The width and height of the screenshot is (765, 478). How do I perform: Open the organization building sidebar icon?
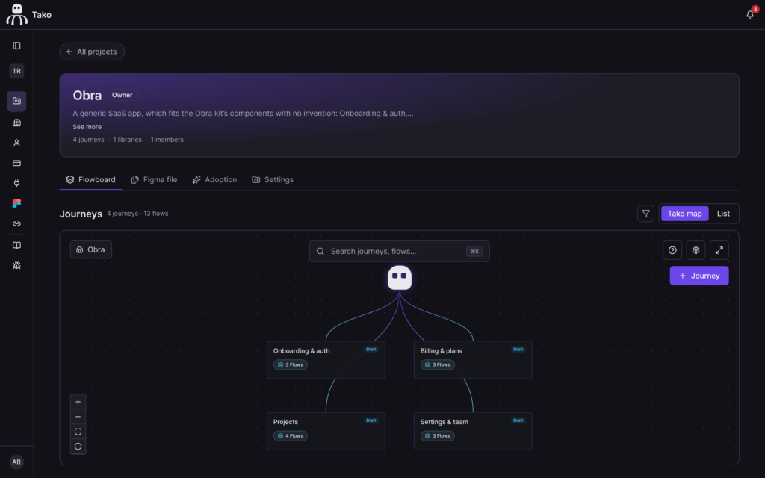point(16,123)
